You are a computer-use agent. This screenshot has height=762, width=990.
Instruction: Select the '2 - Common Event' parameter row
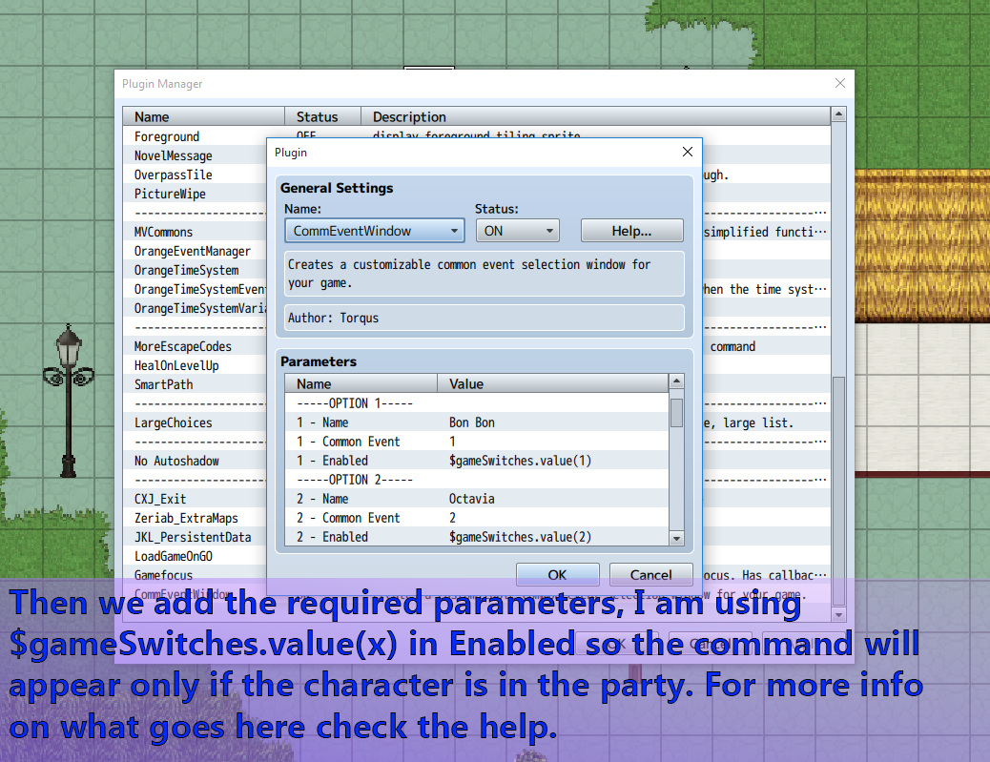(477, 518)
